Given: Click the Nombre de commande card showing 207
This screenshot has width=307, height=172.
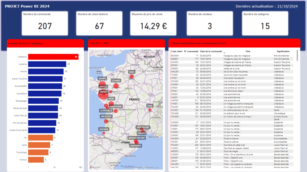Looking at the screenshot, I should tap(45, 23).
